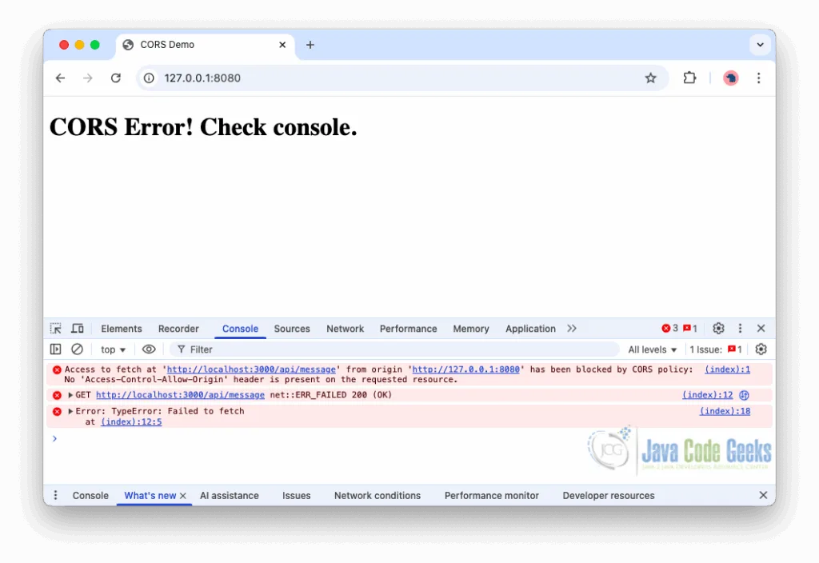Switch to the Performance panel
819x563 pixels.
409,329
